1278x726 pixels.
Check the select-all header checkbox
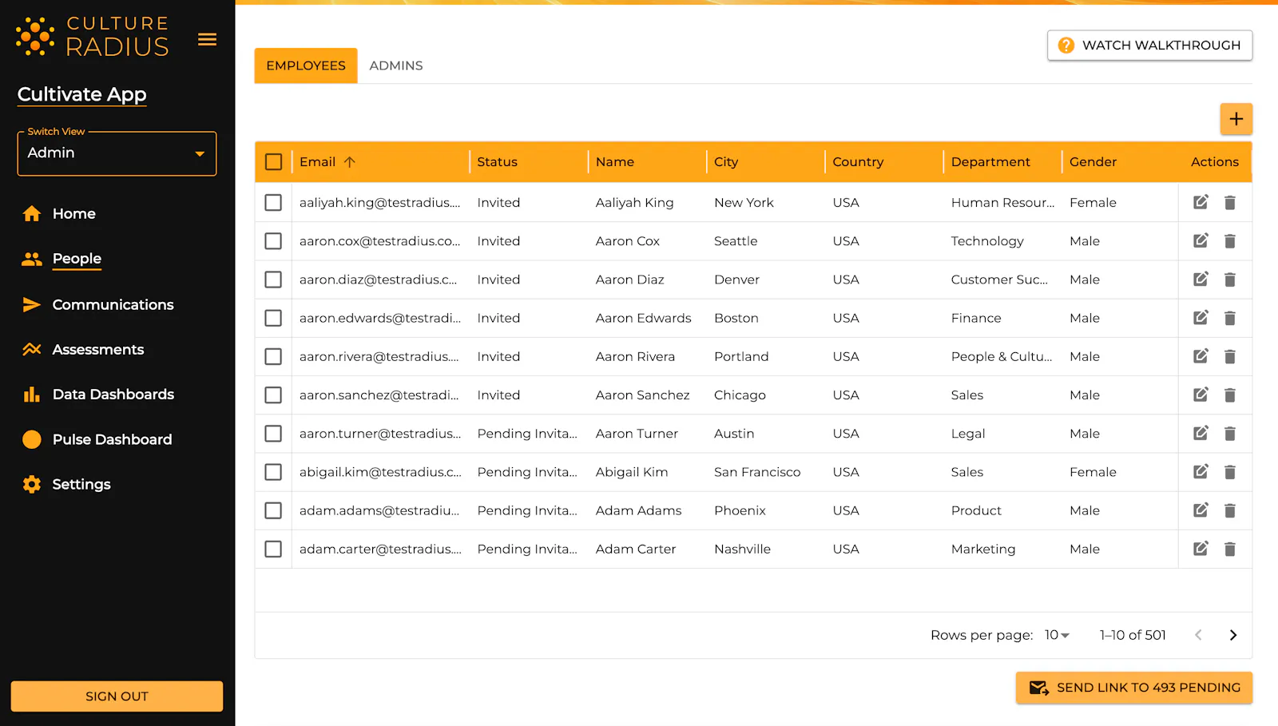[273, 162]
